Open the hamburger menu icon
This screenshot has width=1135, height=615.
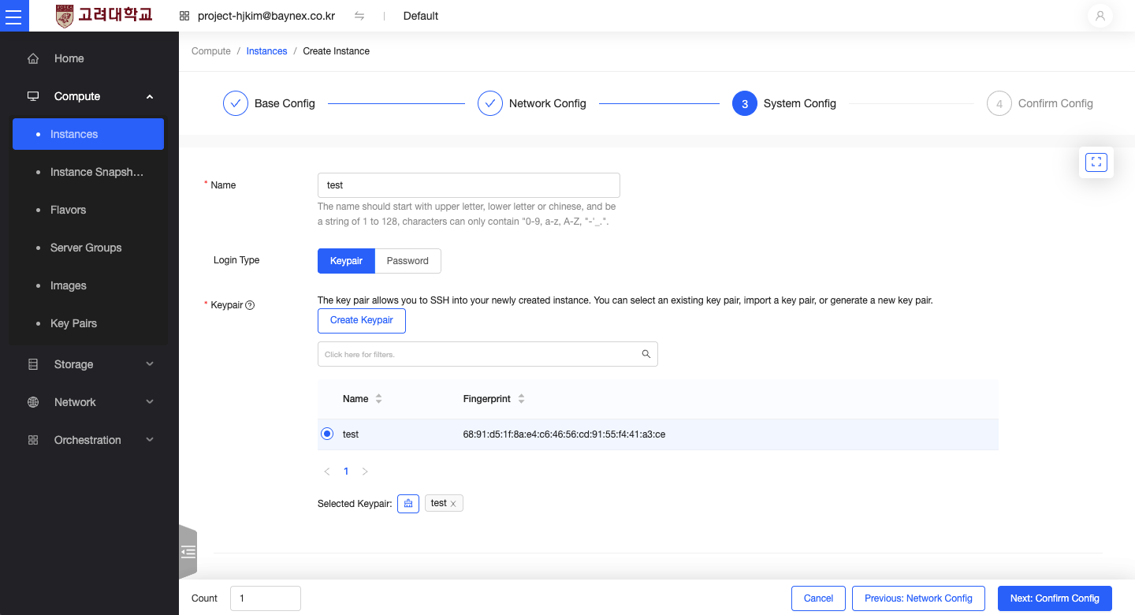14,16
